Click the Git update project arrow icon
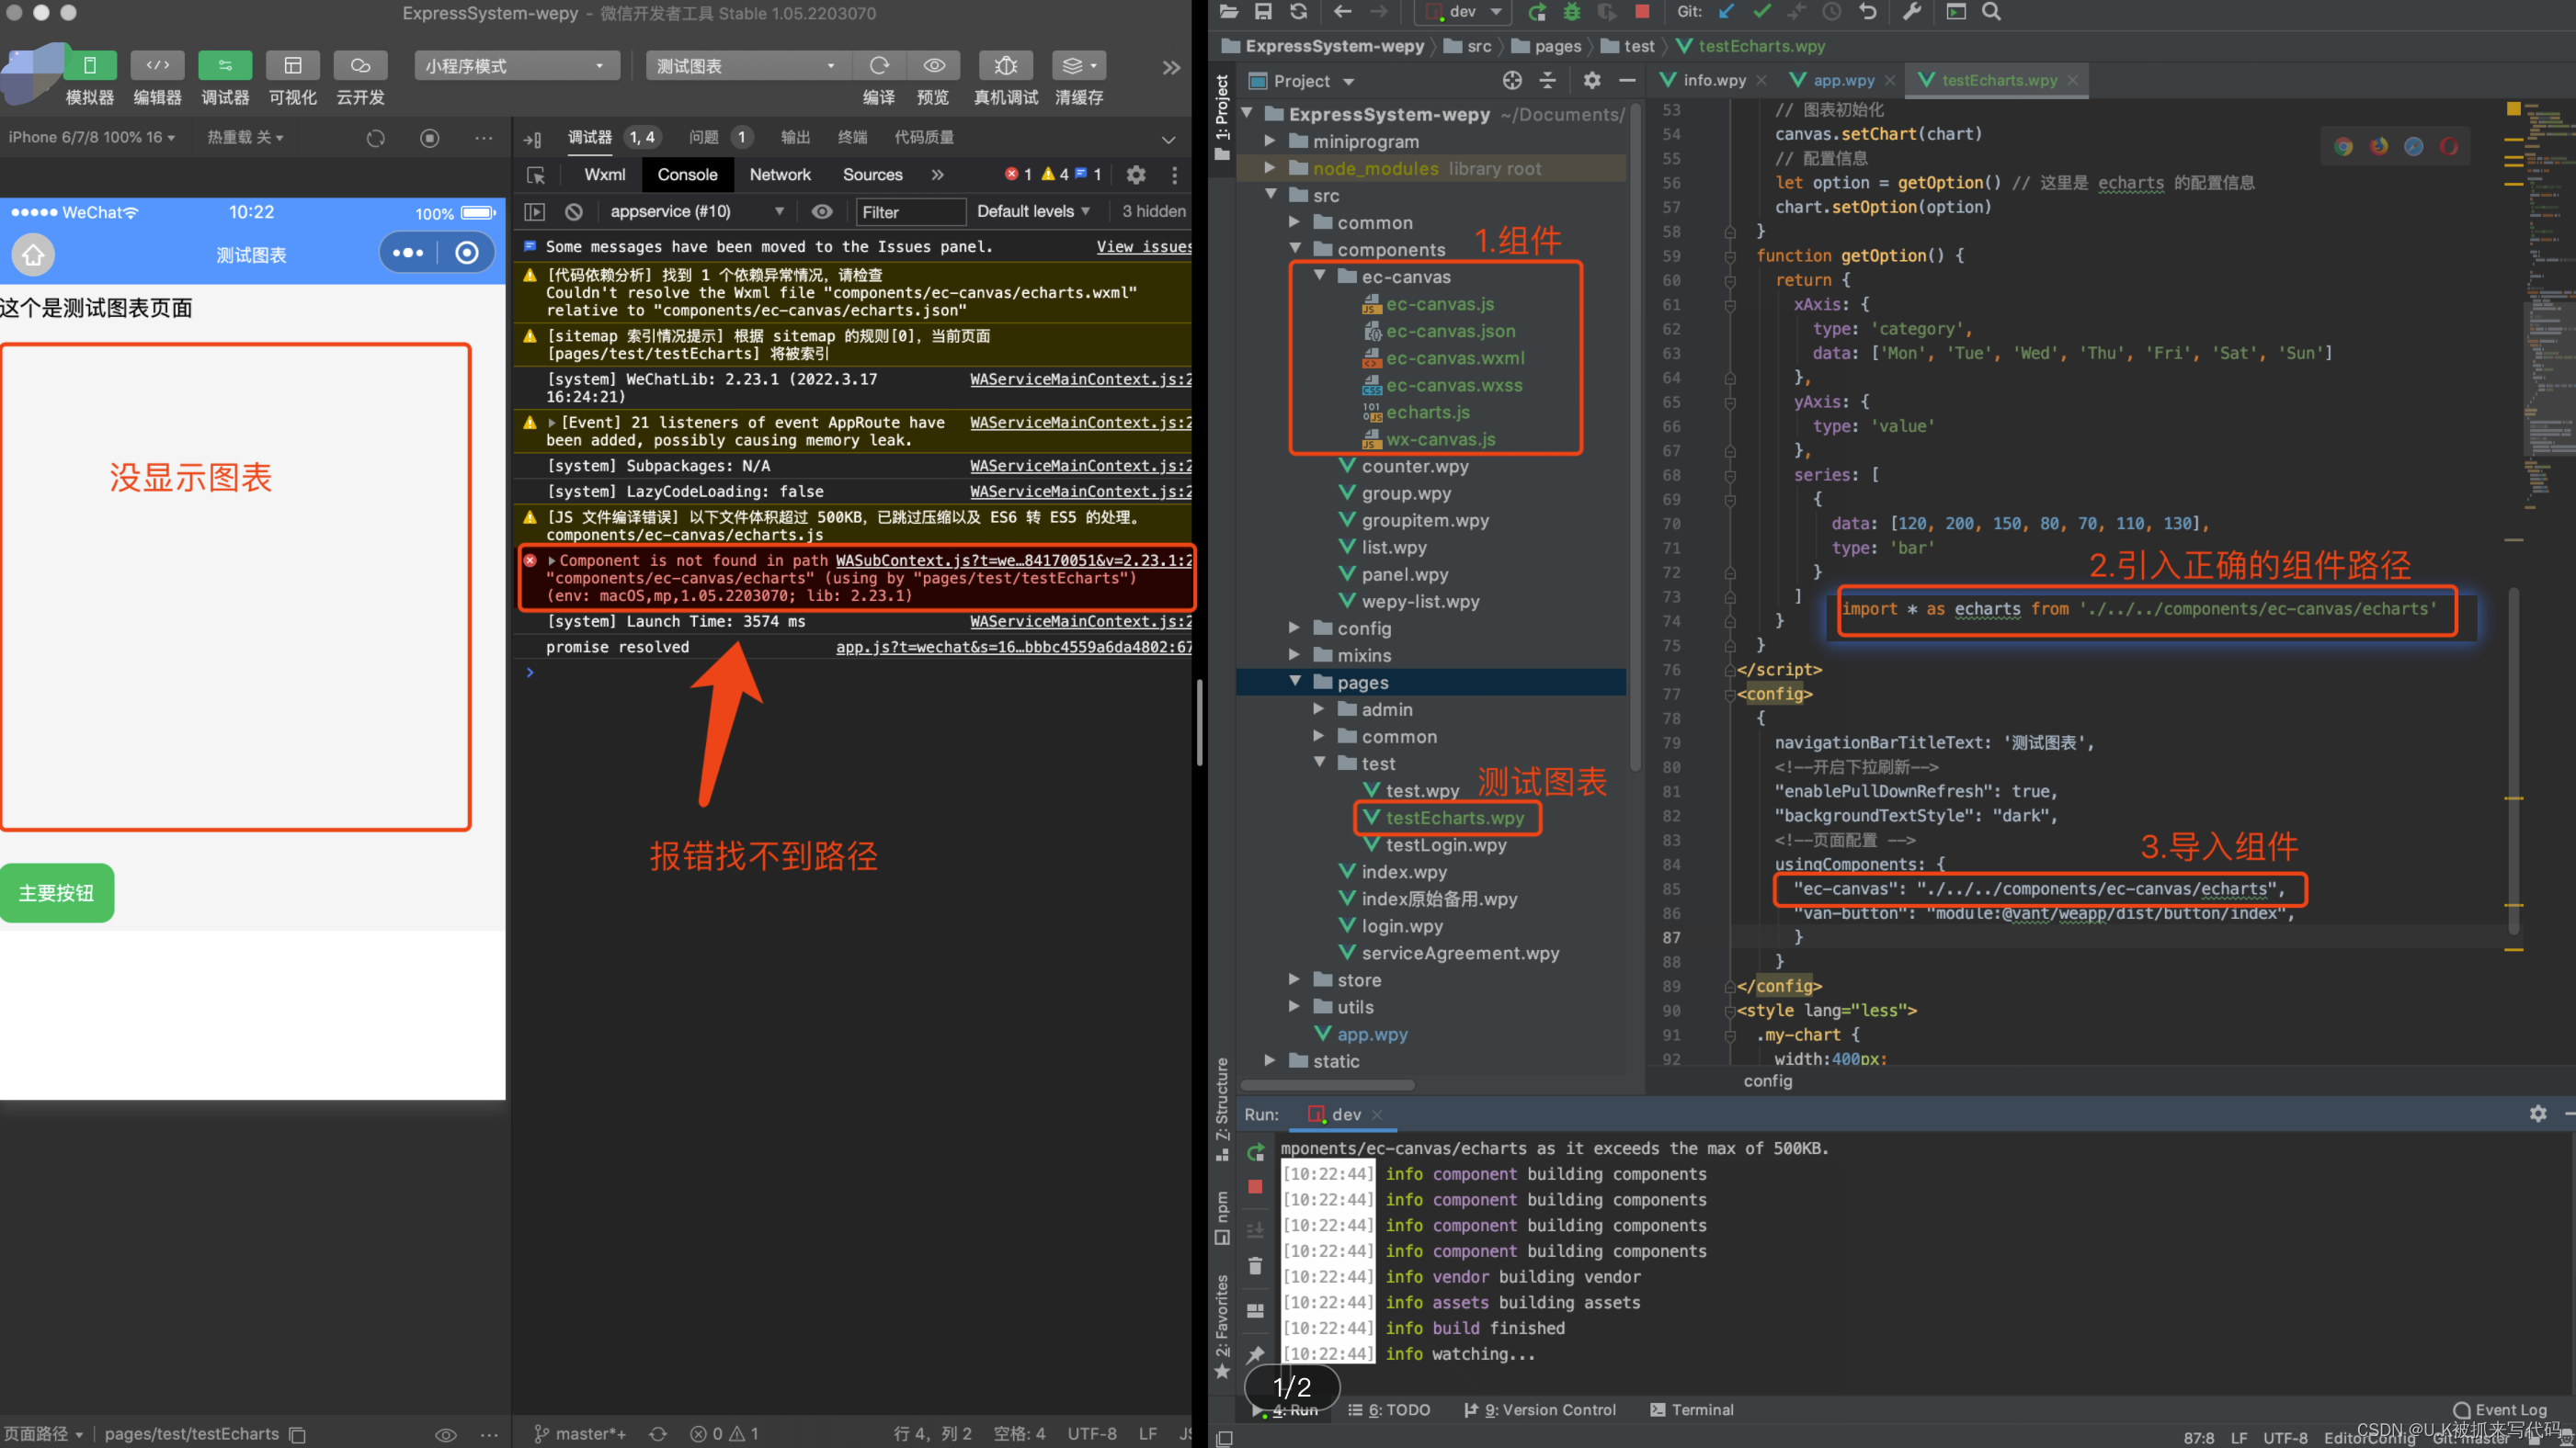Screen dimensions: 2576x1448 pos(1727,11)
